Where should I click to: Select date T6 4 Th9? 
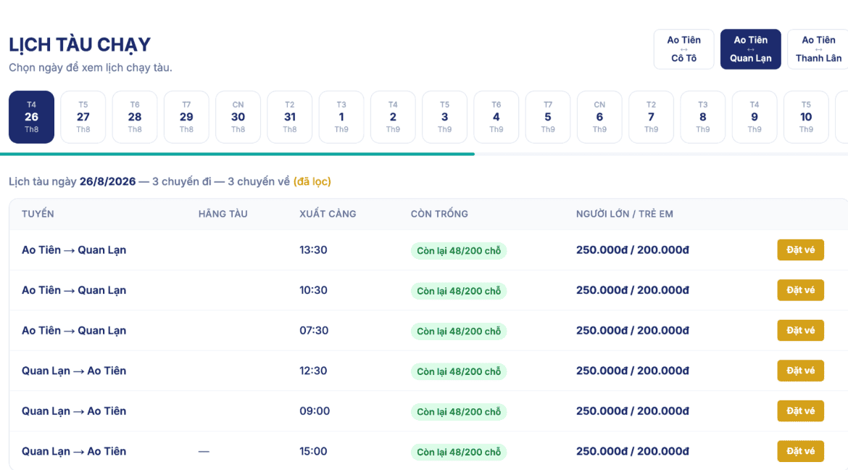496,117
